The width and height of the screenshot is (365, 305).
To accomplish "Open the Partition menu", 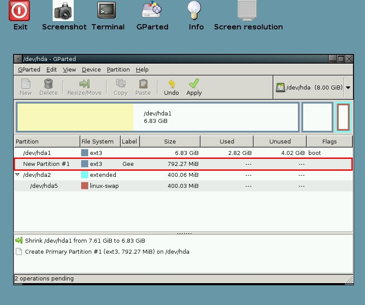I will [118, 70].
